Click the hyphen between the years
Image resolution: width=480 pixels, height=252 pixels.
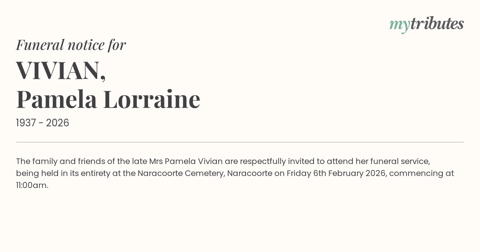[x=41, y=123]
